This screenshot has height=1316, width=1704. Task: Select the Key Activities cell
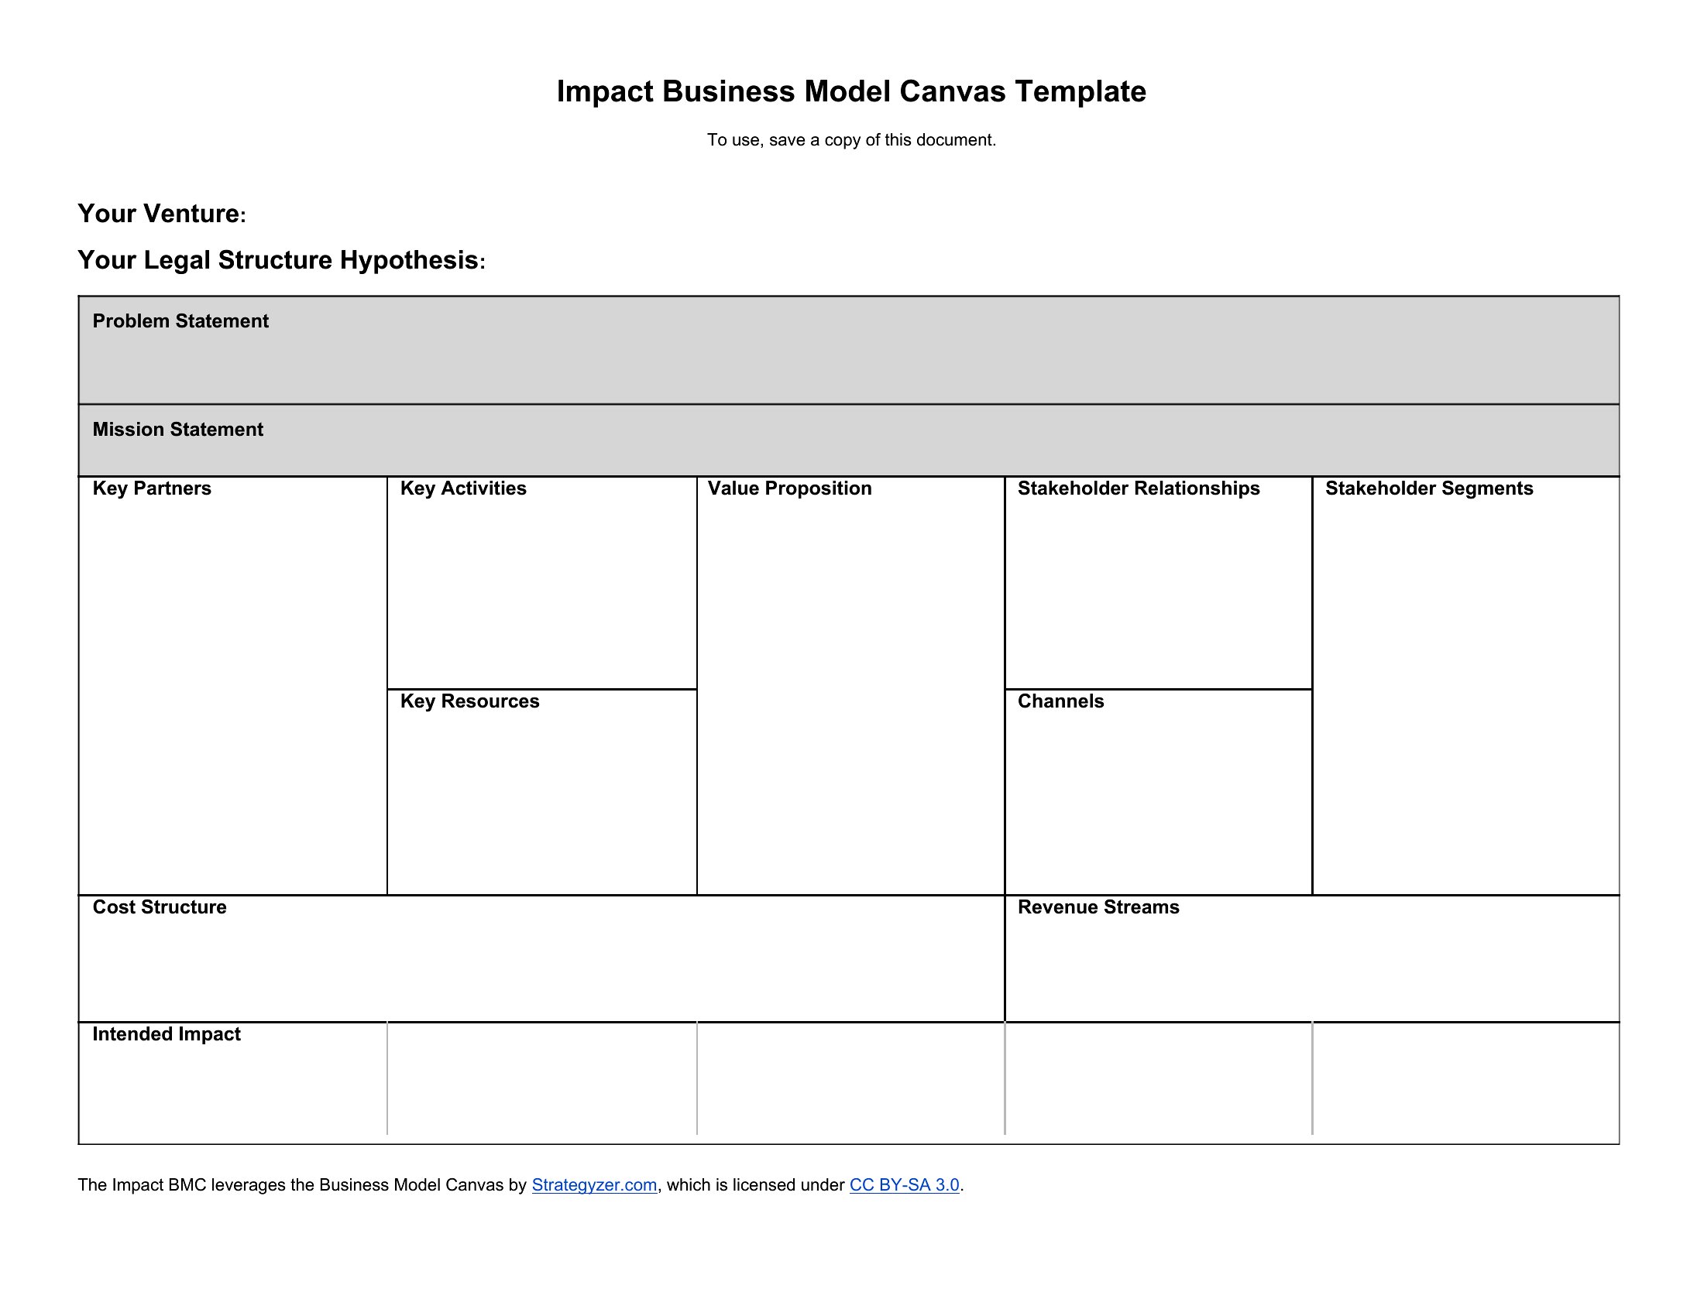click(x=541, y=583)
